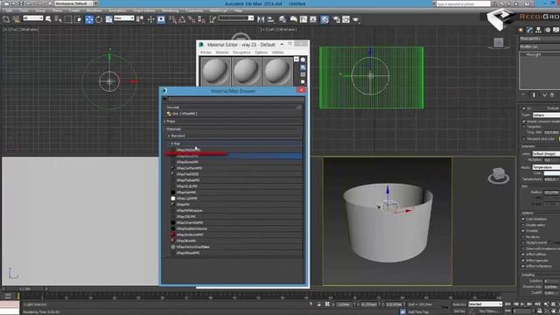Open the Rendering menu
Image resolution: width=560 pixels, height=315 pixels.
[x=170, y=10]
